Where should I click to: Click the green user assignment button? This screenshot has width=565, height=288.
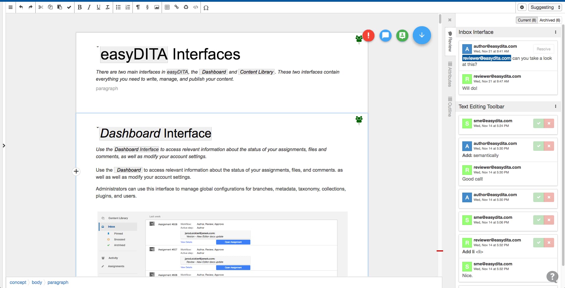pyautogui.click(x=402, y=36)
